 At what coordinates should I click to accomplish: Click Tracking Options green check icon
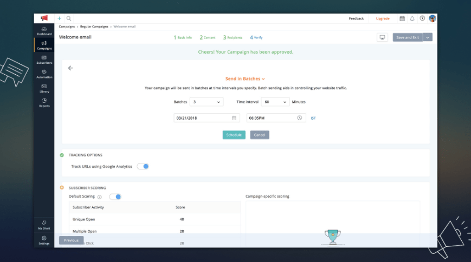click(x=62, y=155)
